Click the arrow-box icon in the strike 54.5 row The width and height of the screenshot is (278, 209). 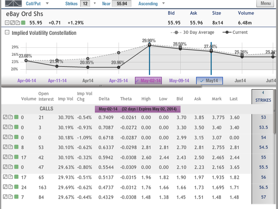coord(5,147)
